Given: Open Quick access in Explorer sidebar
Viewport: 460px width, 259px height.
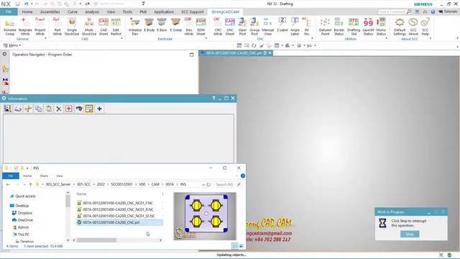Looking at the screenshot, I should pos(22,196).
